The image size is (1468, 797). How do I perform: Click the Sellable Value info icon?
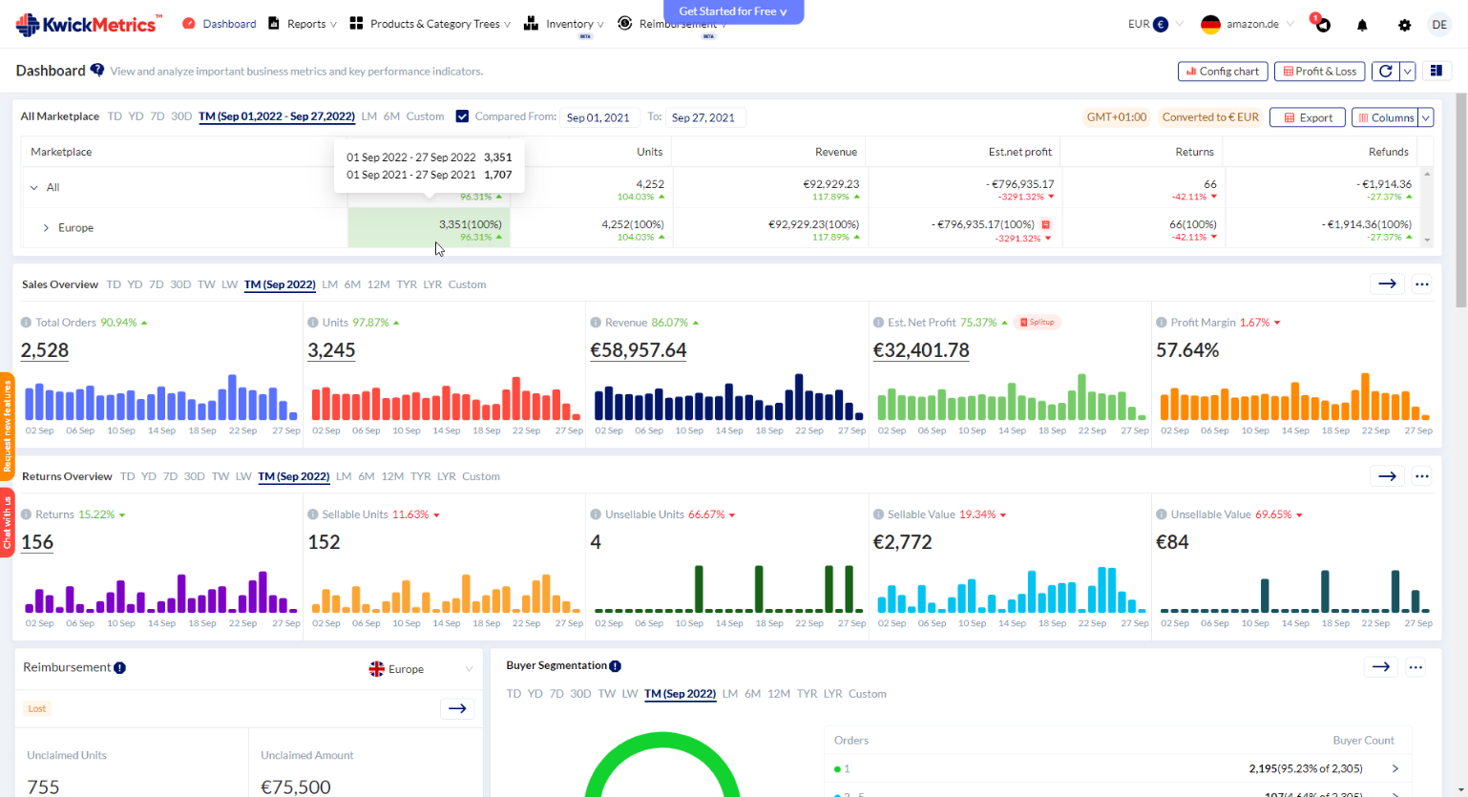pyautogui.click(x=878, y=514)
